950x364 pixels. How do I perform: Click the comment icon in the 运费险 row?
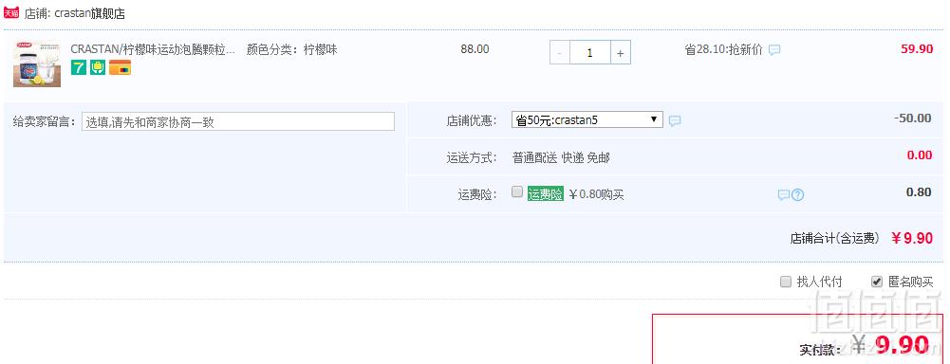(783, 194)
